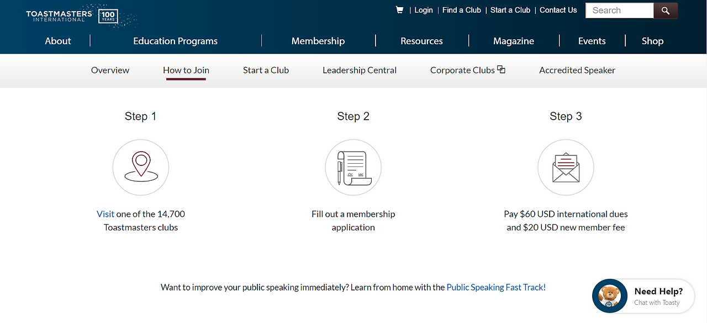Open the About menu

[x=58, y=41]
